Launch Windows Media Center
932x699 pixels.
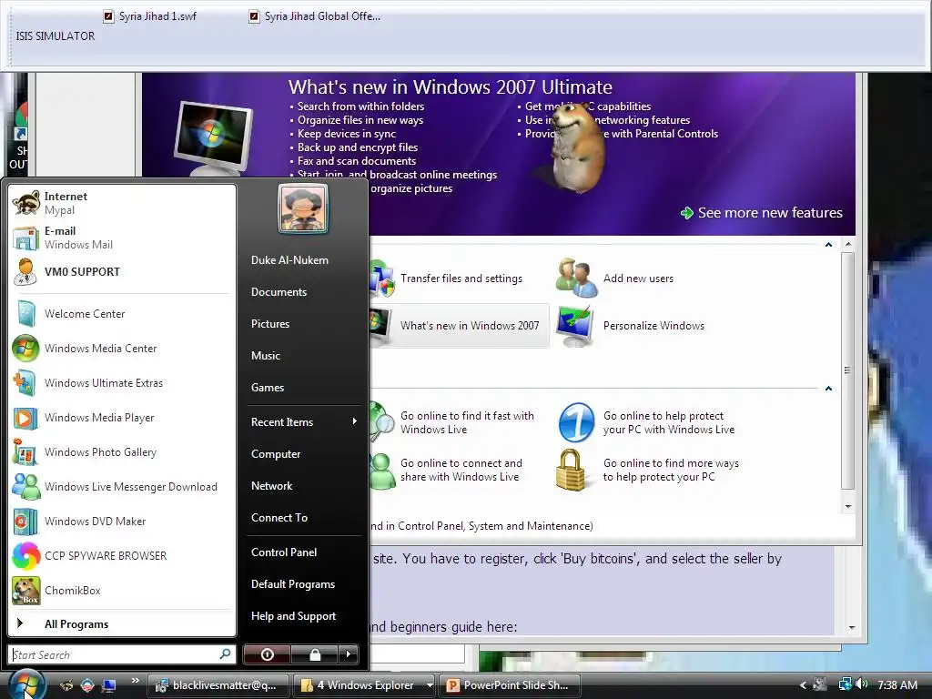tap(122, 349)
